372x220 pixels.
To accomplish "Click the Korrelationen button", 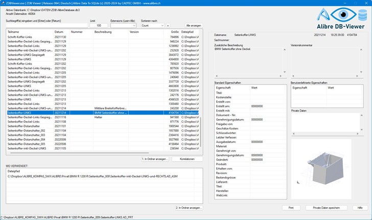I will click(x=187, y=159).
